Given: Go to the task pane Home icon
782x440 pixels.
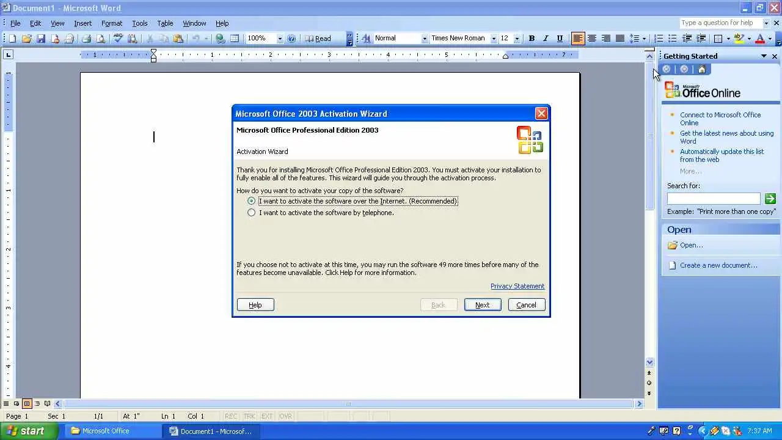Looking at the screenshot, I should [701, 69].
